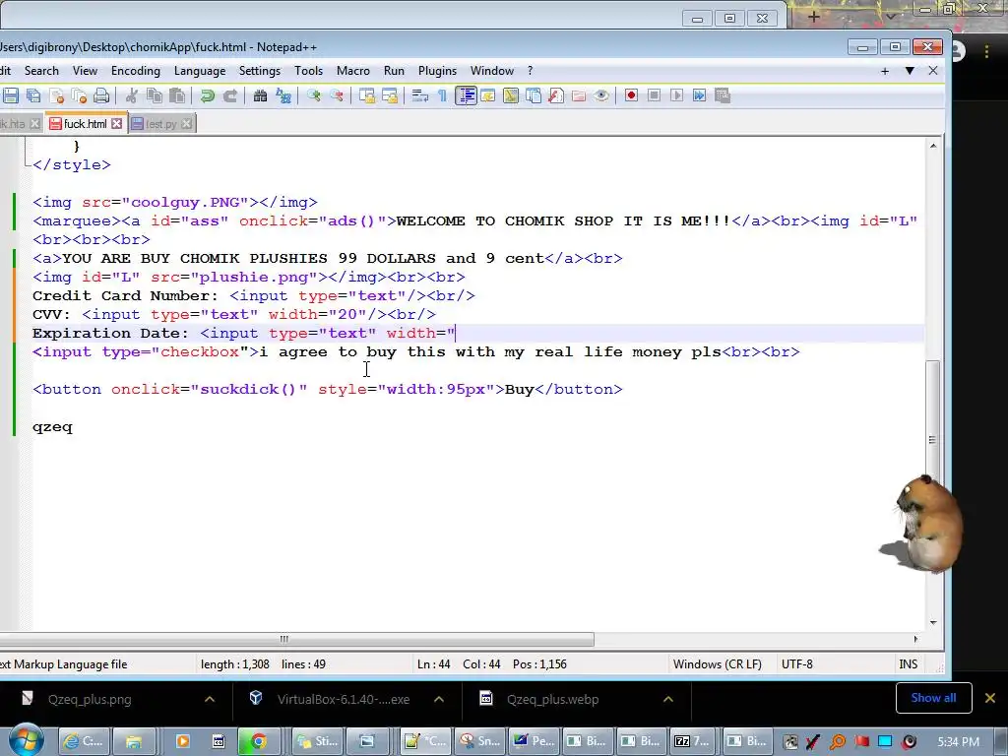Click the Close document toolbar icon
This screenshot has height=756, width=1008.
(x=56, y=95)
